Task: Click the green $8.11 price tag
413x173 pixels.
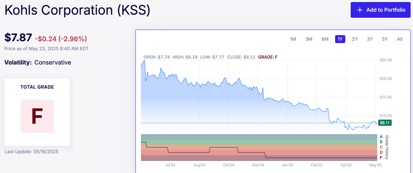Action: [x=385, y=123]
